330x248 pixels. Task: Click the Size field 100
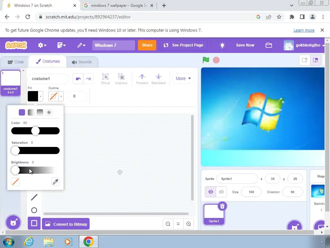pyautogui.click(x=251, y=192)
